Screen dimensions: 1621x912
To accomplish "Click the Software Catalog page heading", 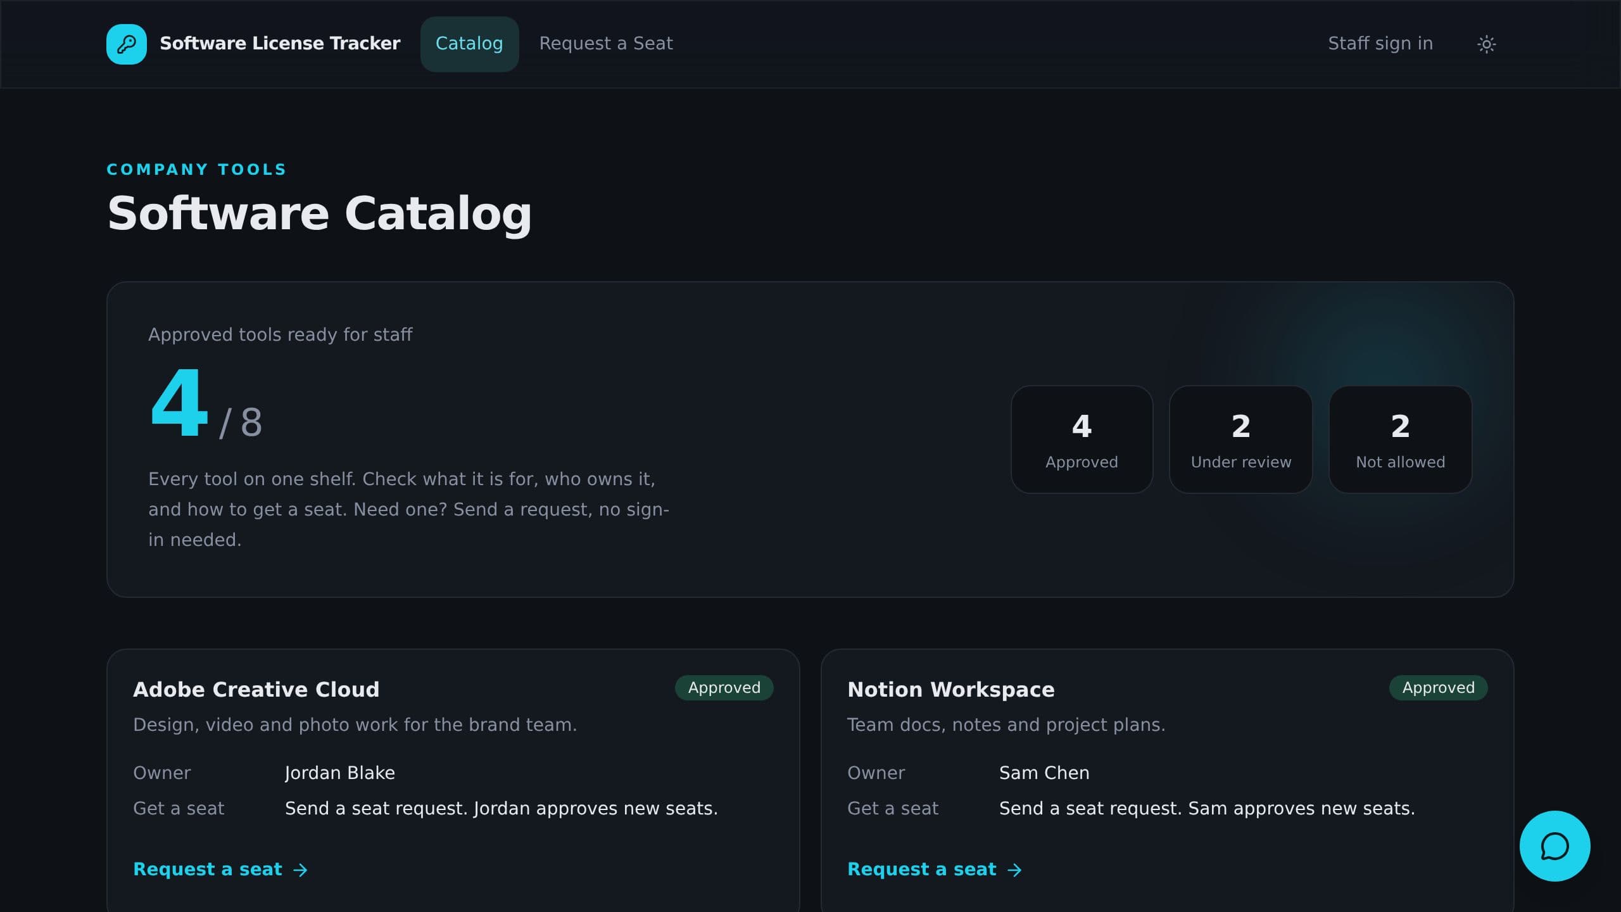I will (x=319, y=213).
